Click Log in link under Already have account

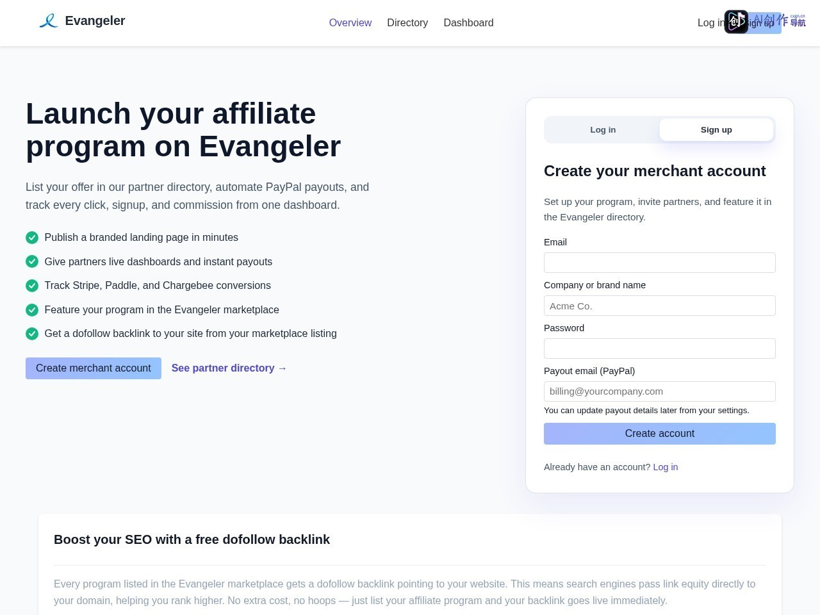(666, 467)
